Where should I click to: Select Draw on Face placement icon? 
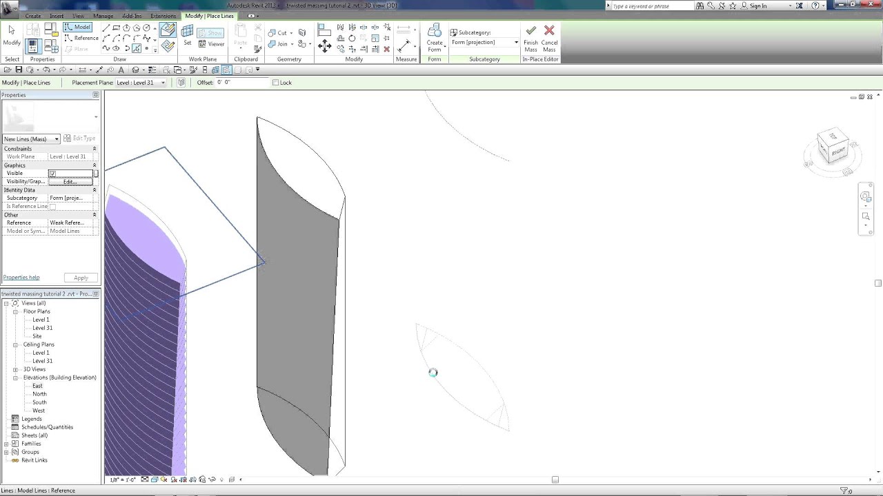coord(168,30)
